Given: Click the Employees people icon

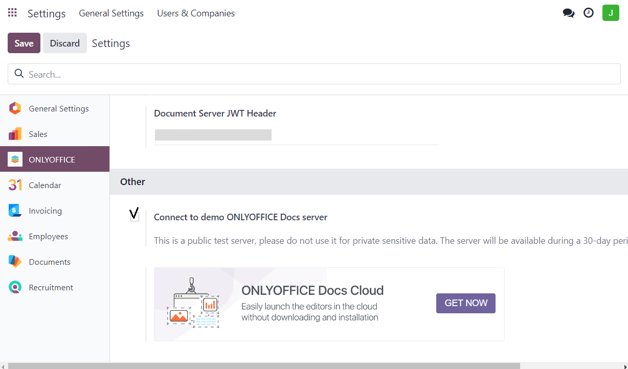Looking at the screenshot, I should [x=15, y=236].
